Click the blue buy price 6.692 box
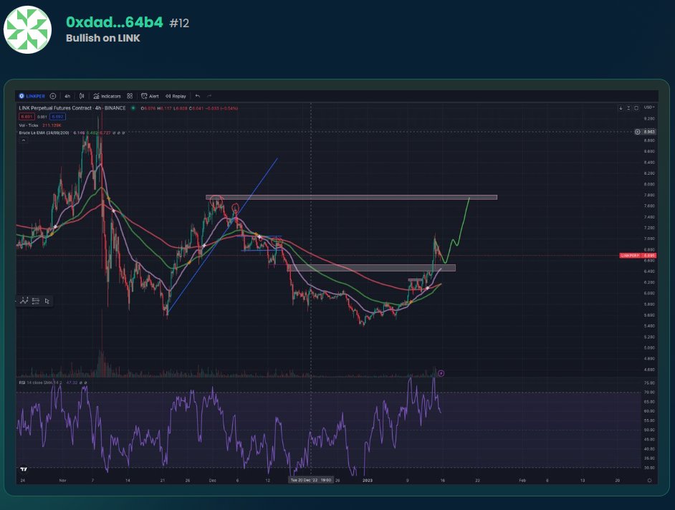This screenshot has width=675, height=510. (57, 117)
